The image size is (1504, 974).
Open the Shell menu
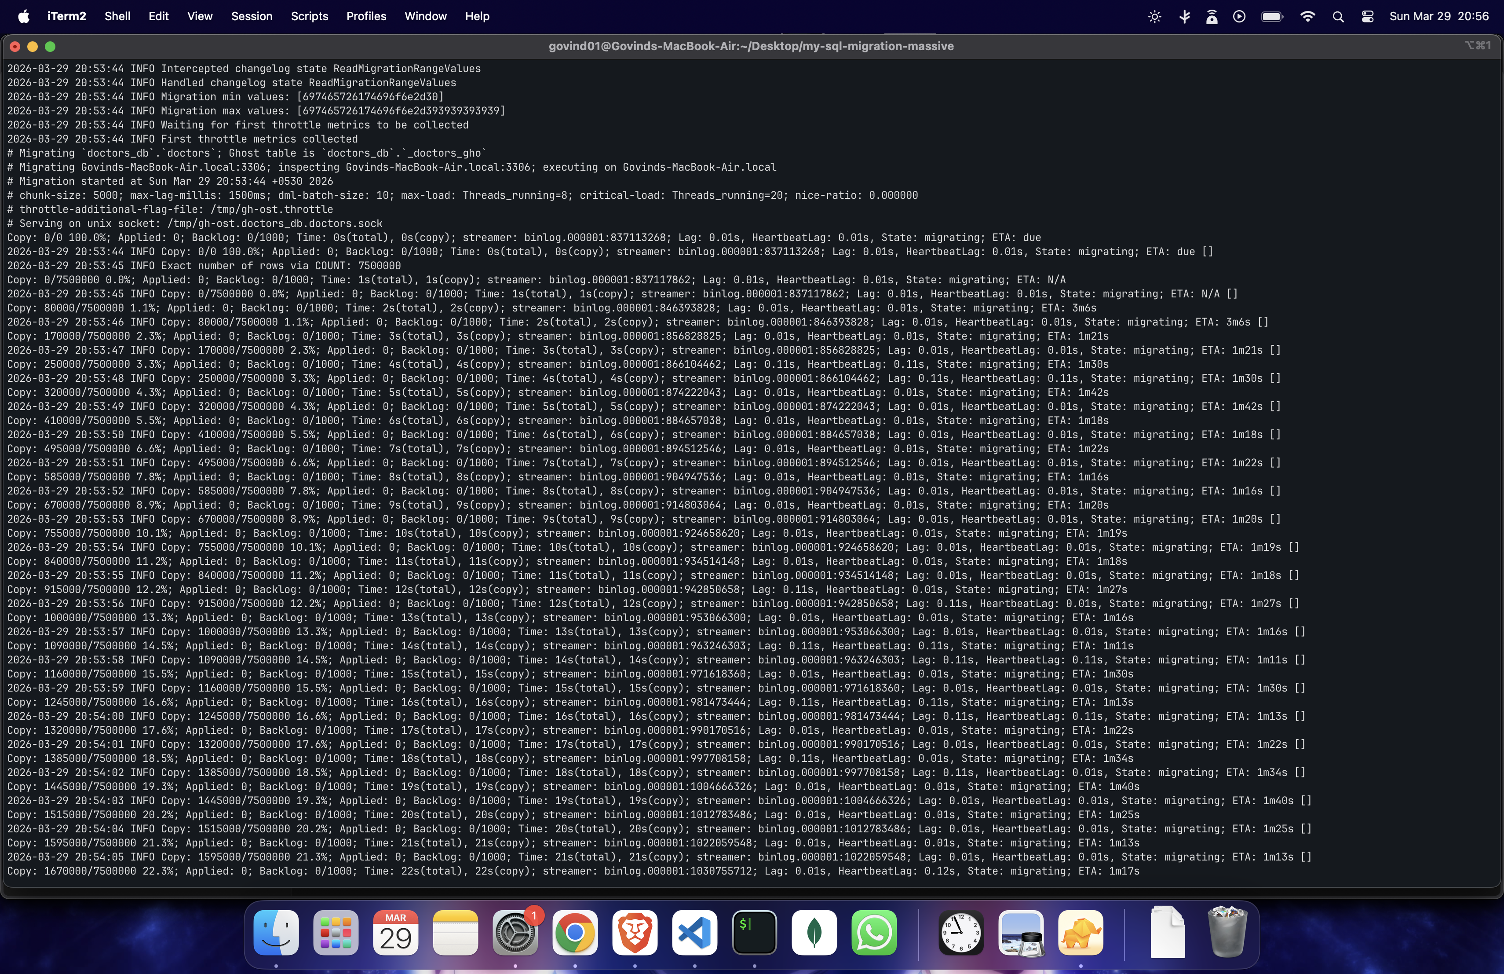click(117, 16)
